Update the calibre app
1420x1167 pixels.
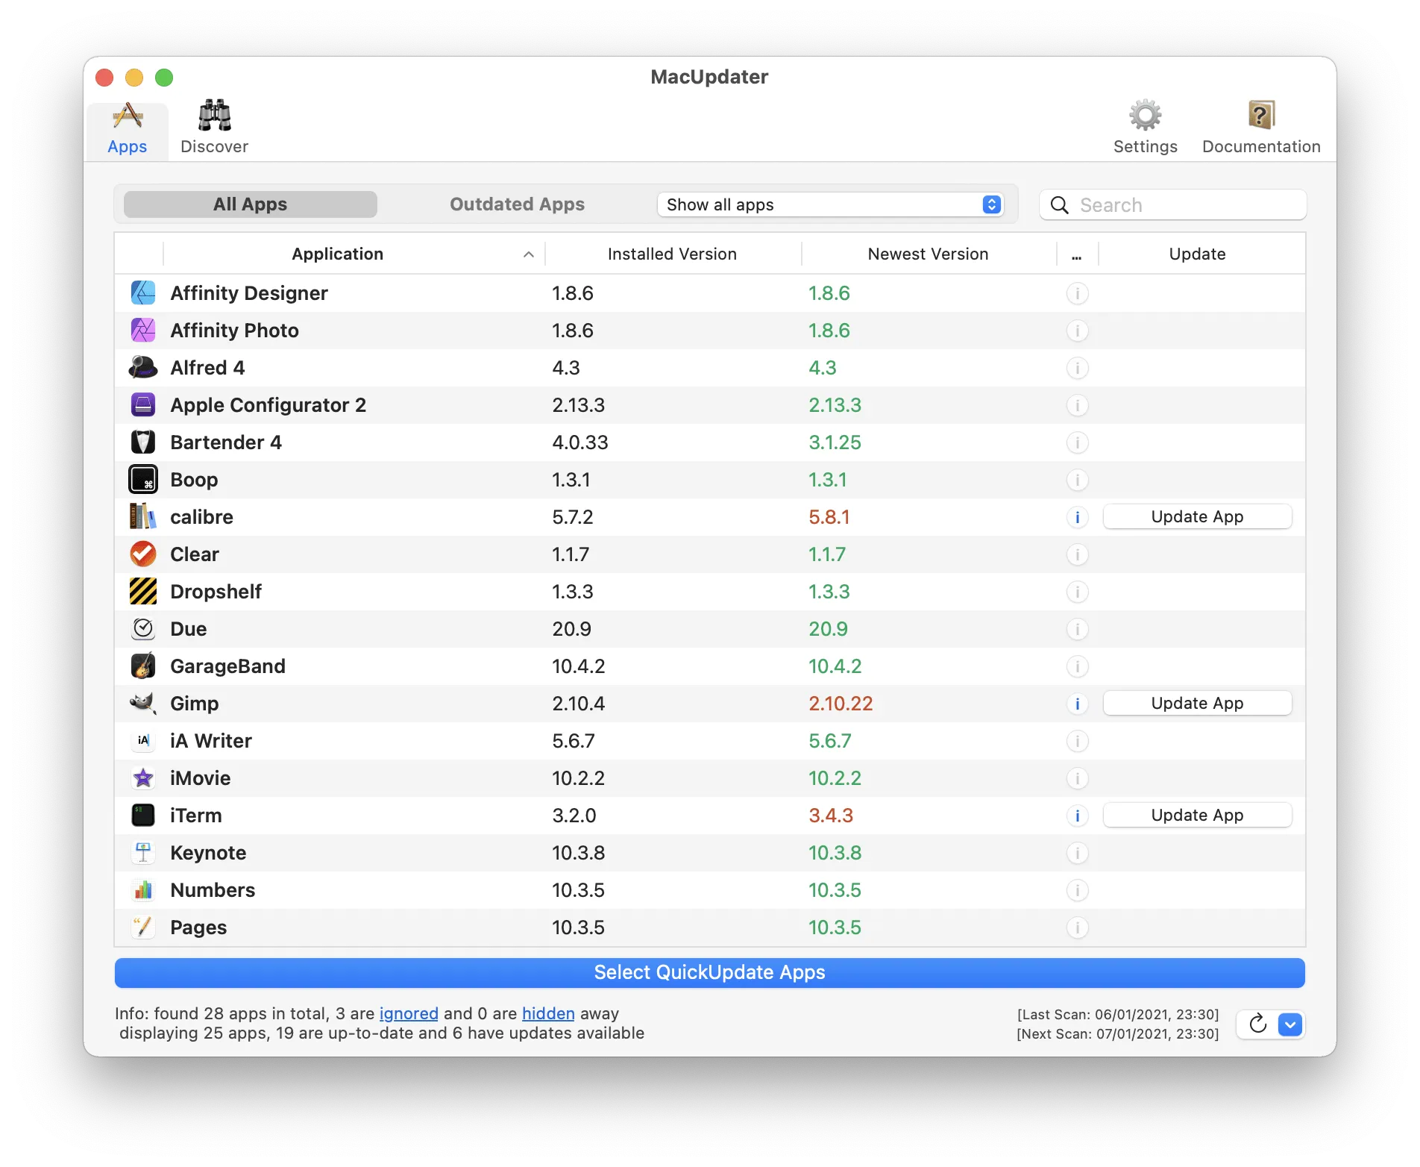pyautogui.click(x=1197, y=516)
